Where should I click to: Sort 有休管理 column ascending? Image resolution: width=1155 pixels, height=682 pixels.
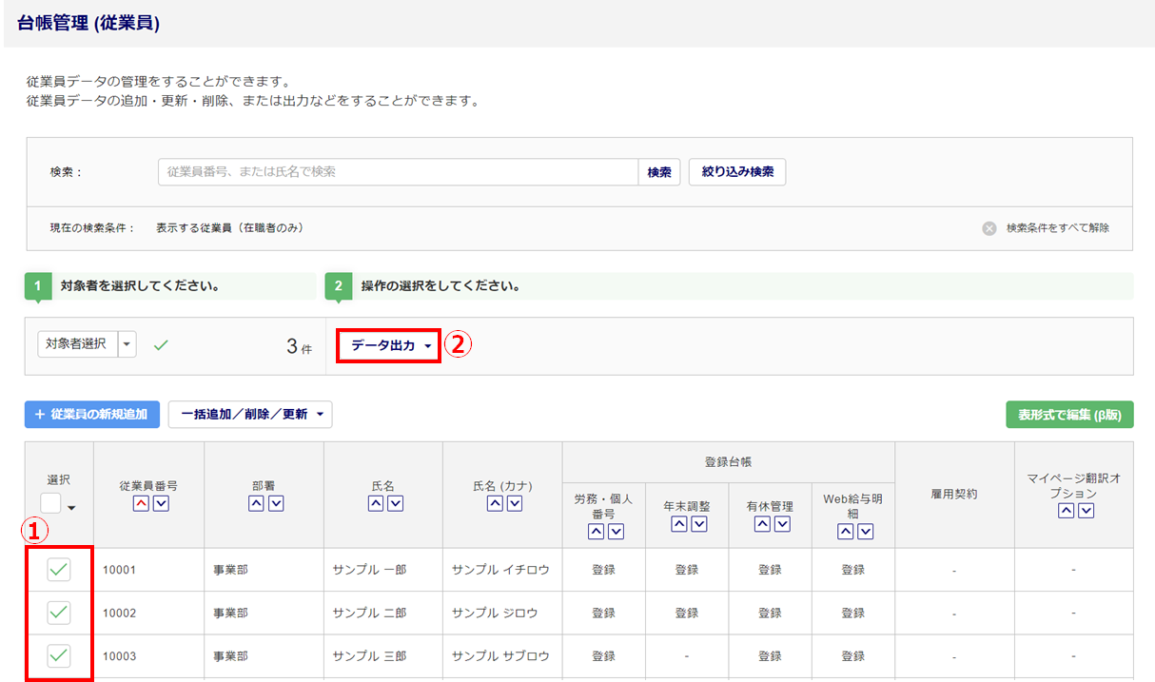point(761,524)
